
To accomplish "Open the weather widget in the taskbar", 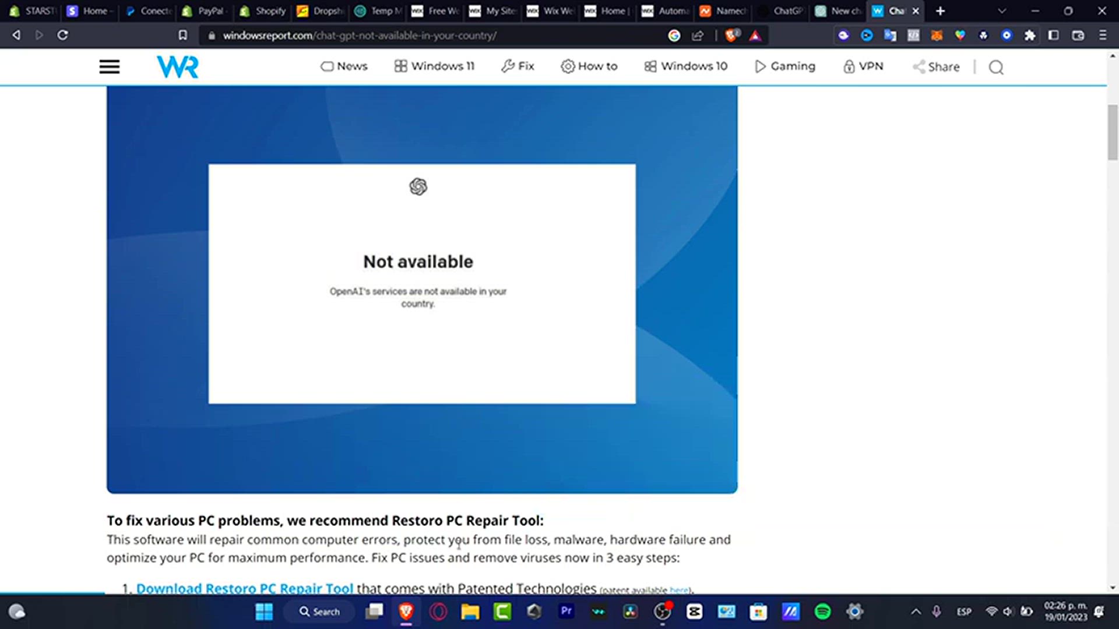I will tap(17, 612).
